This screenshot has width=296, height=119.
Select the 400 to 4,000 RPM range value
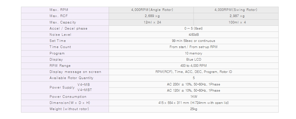[194, 66]
